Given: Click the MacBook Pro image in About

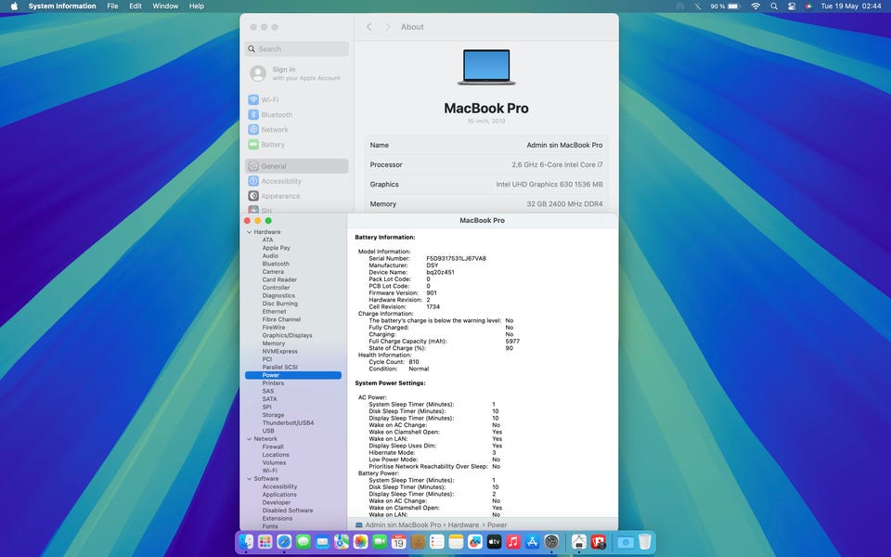Looking at the screenshot, I should [x=486, y=67].
